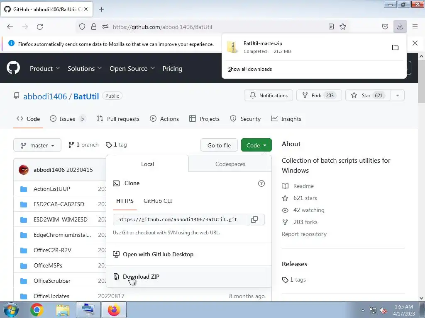Open a new browser tab
The image size is (425, 318).
click(x=101, y=10)
